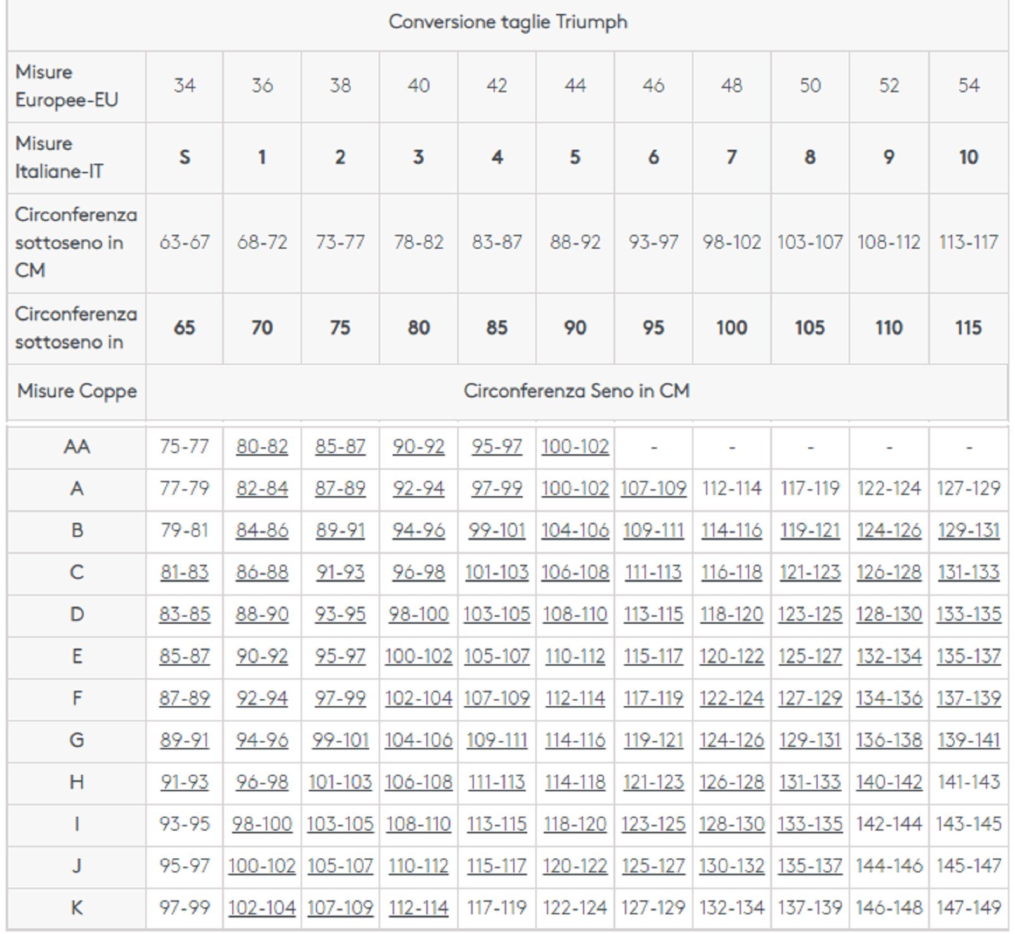This screenshot has height=934, width=1015.
Task: Open the 82-84 link in row A
Action: (x=262, y=489)
